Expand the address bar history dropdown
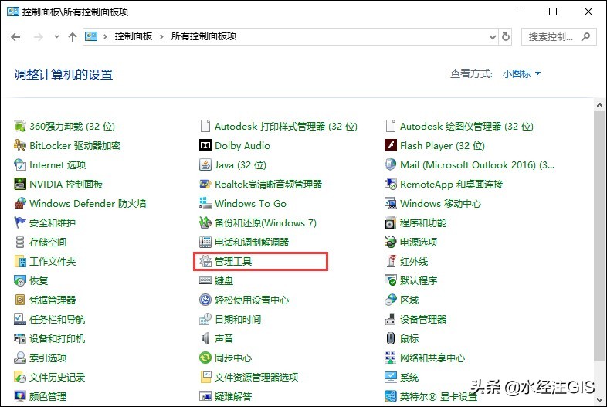This screenshot has width=607, height=407. (493, 37)
